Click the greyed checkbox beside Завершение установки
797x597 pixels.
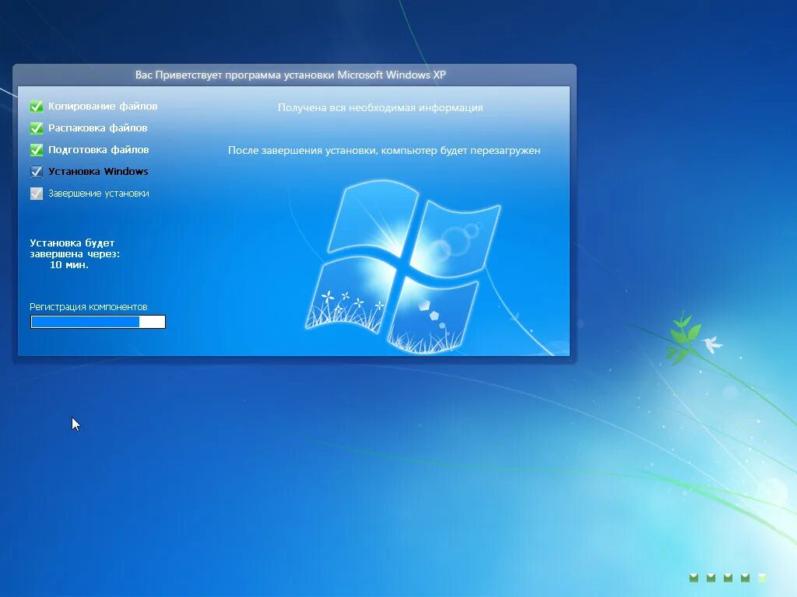pos(37,194)
